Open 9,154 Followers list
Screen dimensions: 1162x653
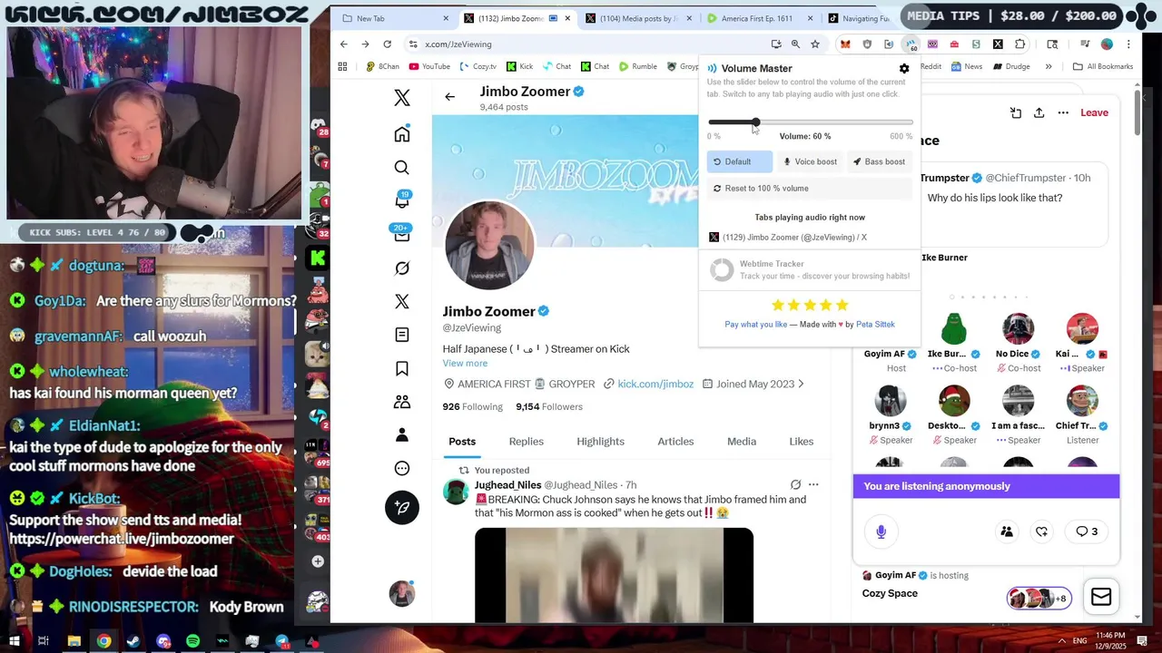tap(549, 406)
